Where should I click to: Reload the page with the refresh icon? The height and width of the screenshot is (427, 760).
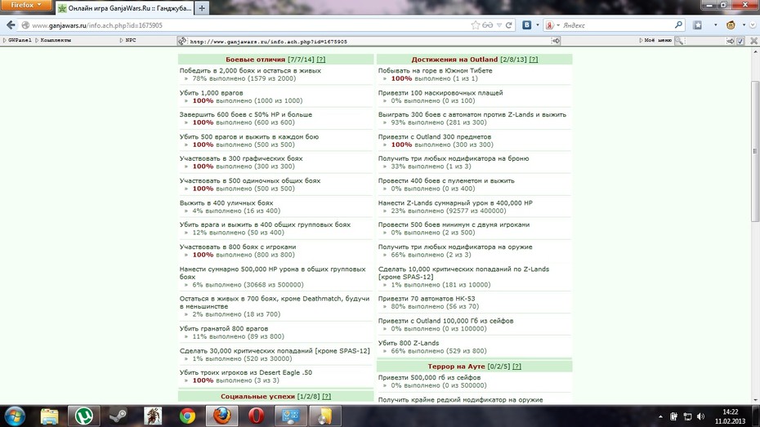pos(508,25)
